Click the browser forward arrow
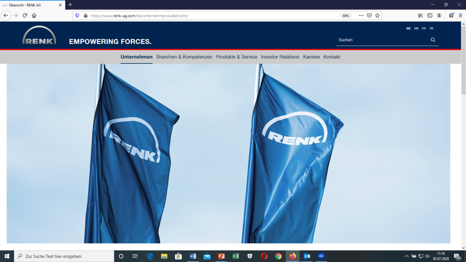Image resolution: width=466 pixels, height=262 pixels. (15, 15)
